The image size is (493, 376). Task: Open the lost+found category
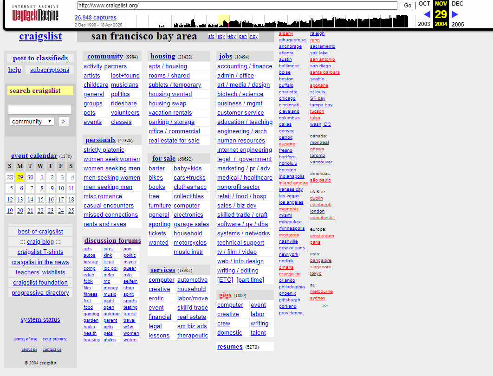125,76
